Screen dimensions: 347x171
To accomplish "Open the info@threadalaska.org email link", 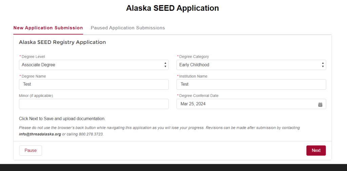I will [40, 134].
